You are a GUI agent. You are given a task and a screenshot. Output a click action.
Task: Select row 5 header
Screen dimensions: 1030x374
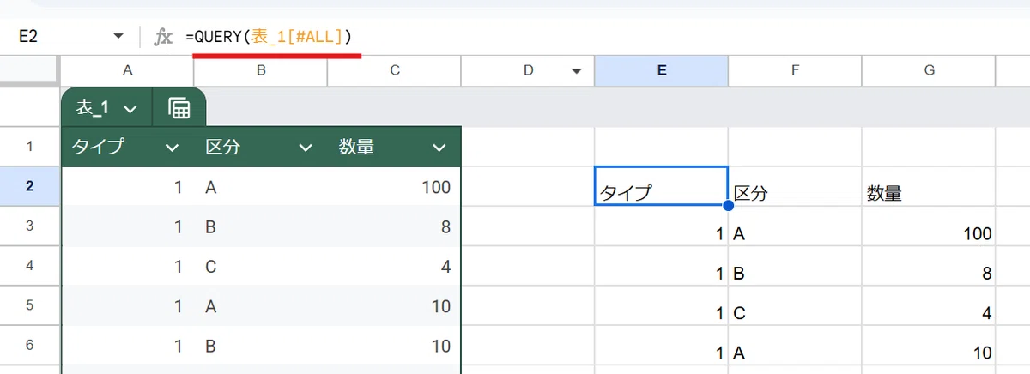coord(29,306)
